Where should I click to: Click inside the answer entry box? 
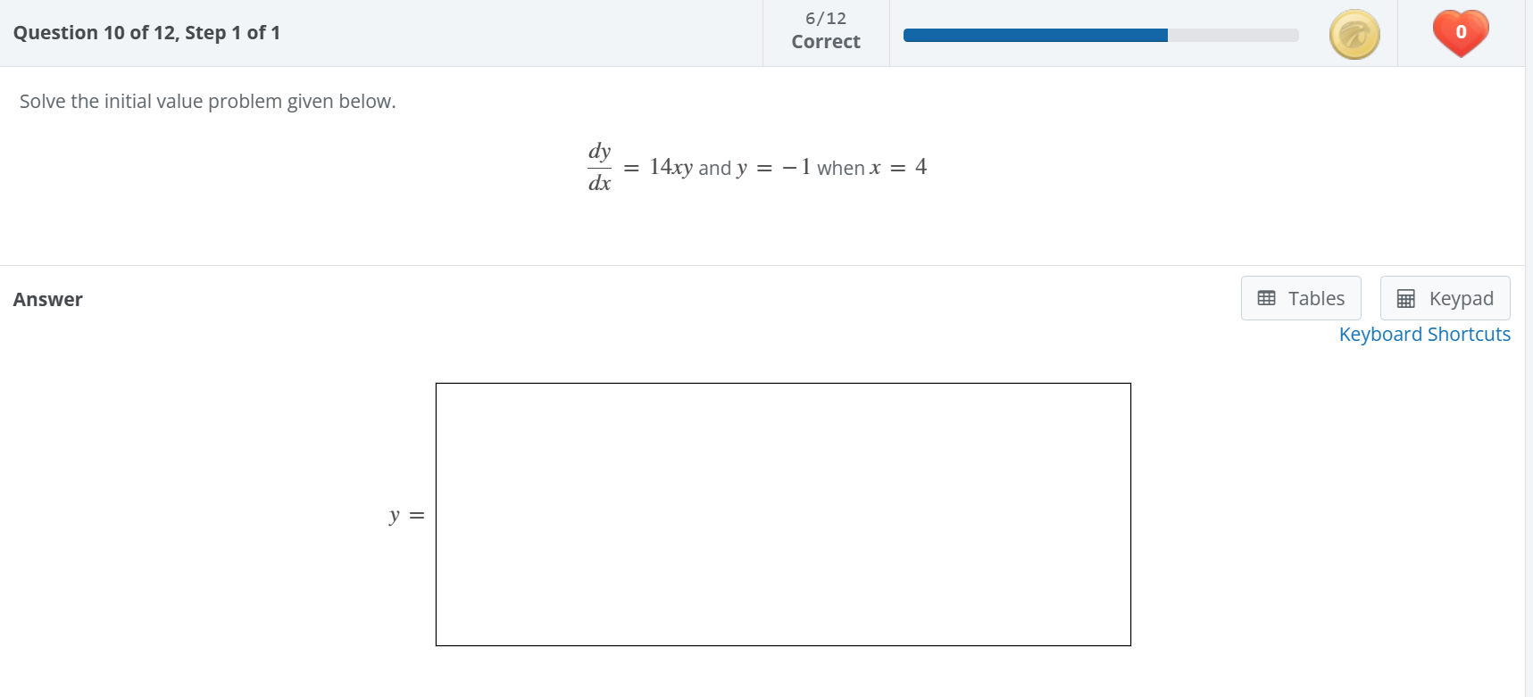(x=782, y=514)
